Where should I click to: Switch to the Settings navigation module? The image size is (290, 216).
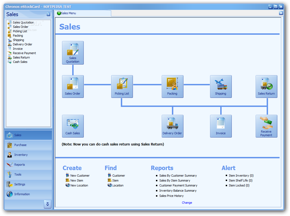pos(28,184)
